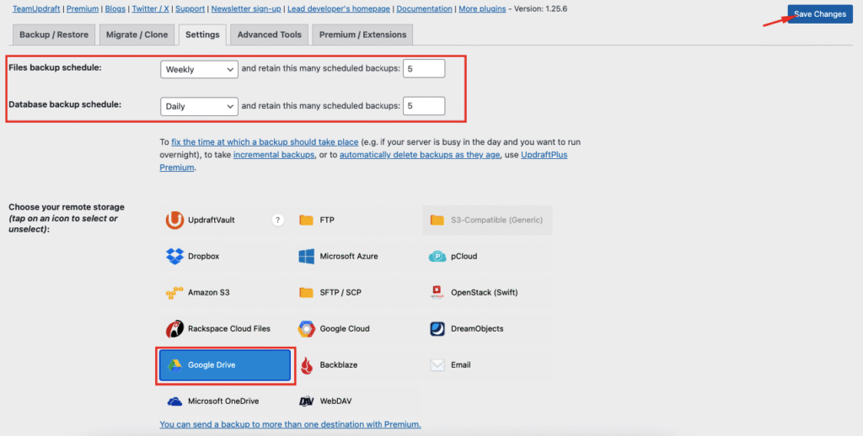Open the Documentation link

pyautogui.click(x=425, y=8)
